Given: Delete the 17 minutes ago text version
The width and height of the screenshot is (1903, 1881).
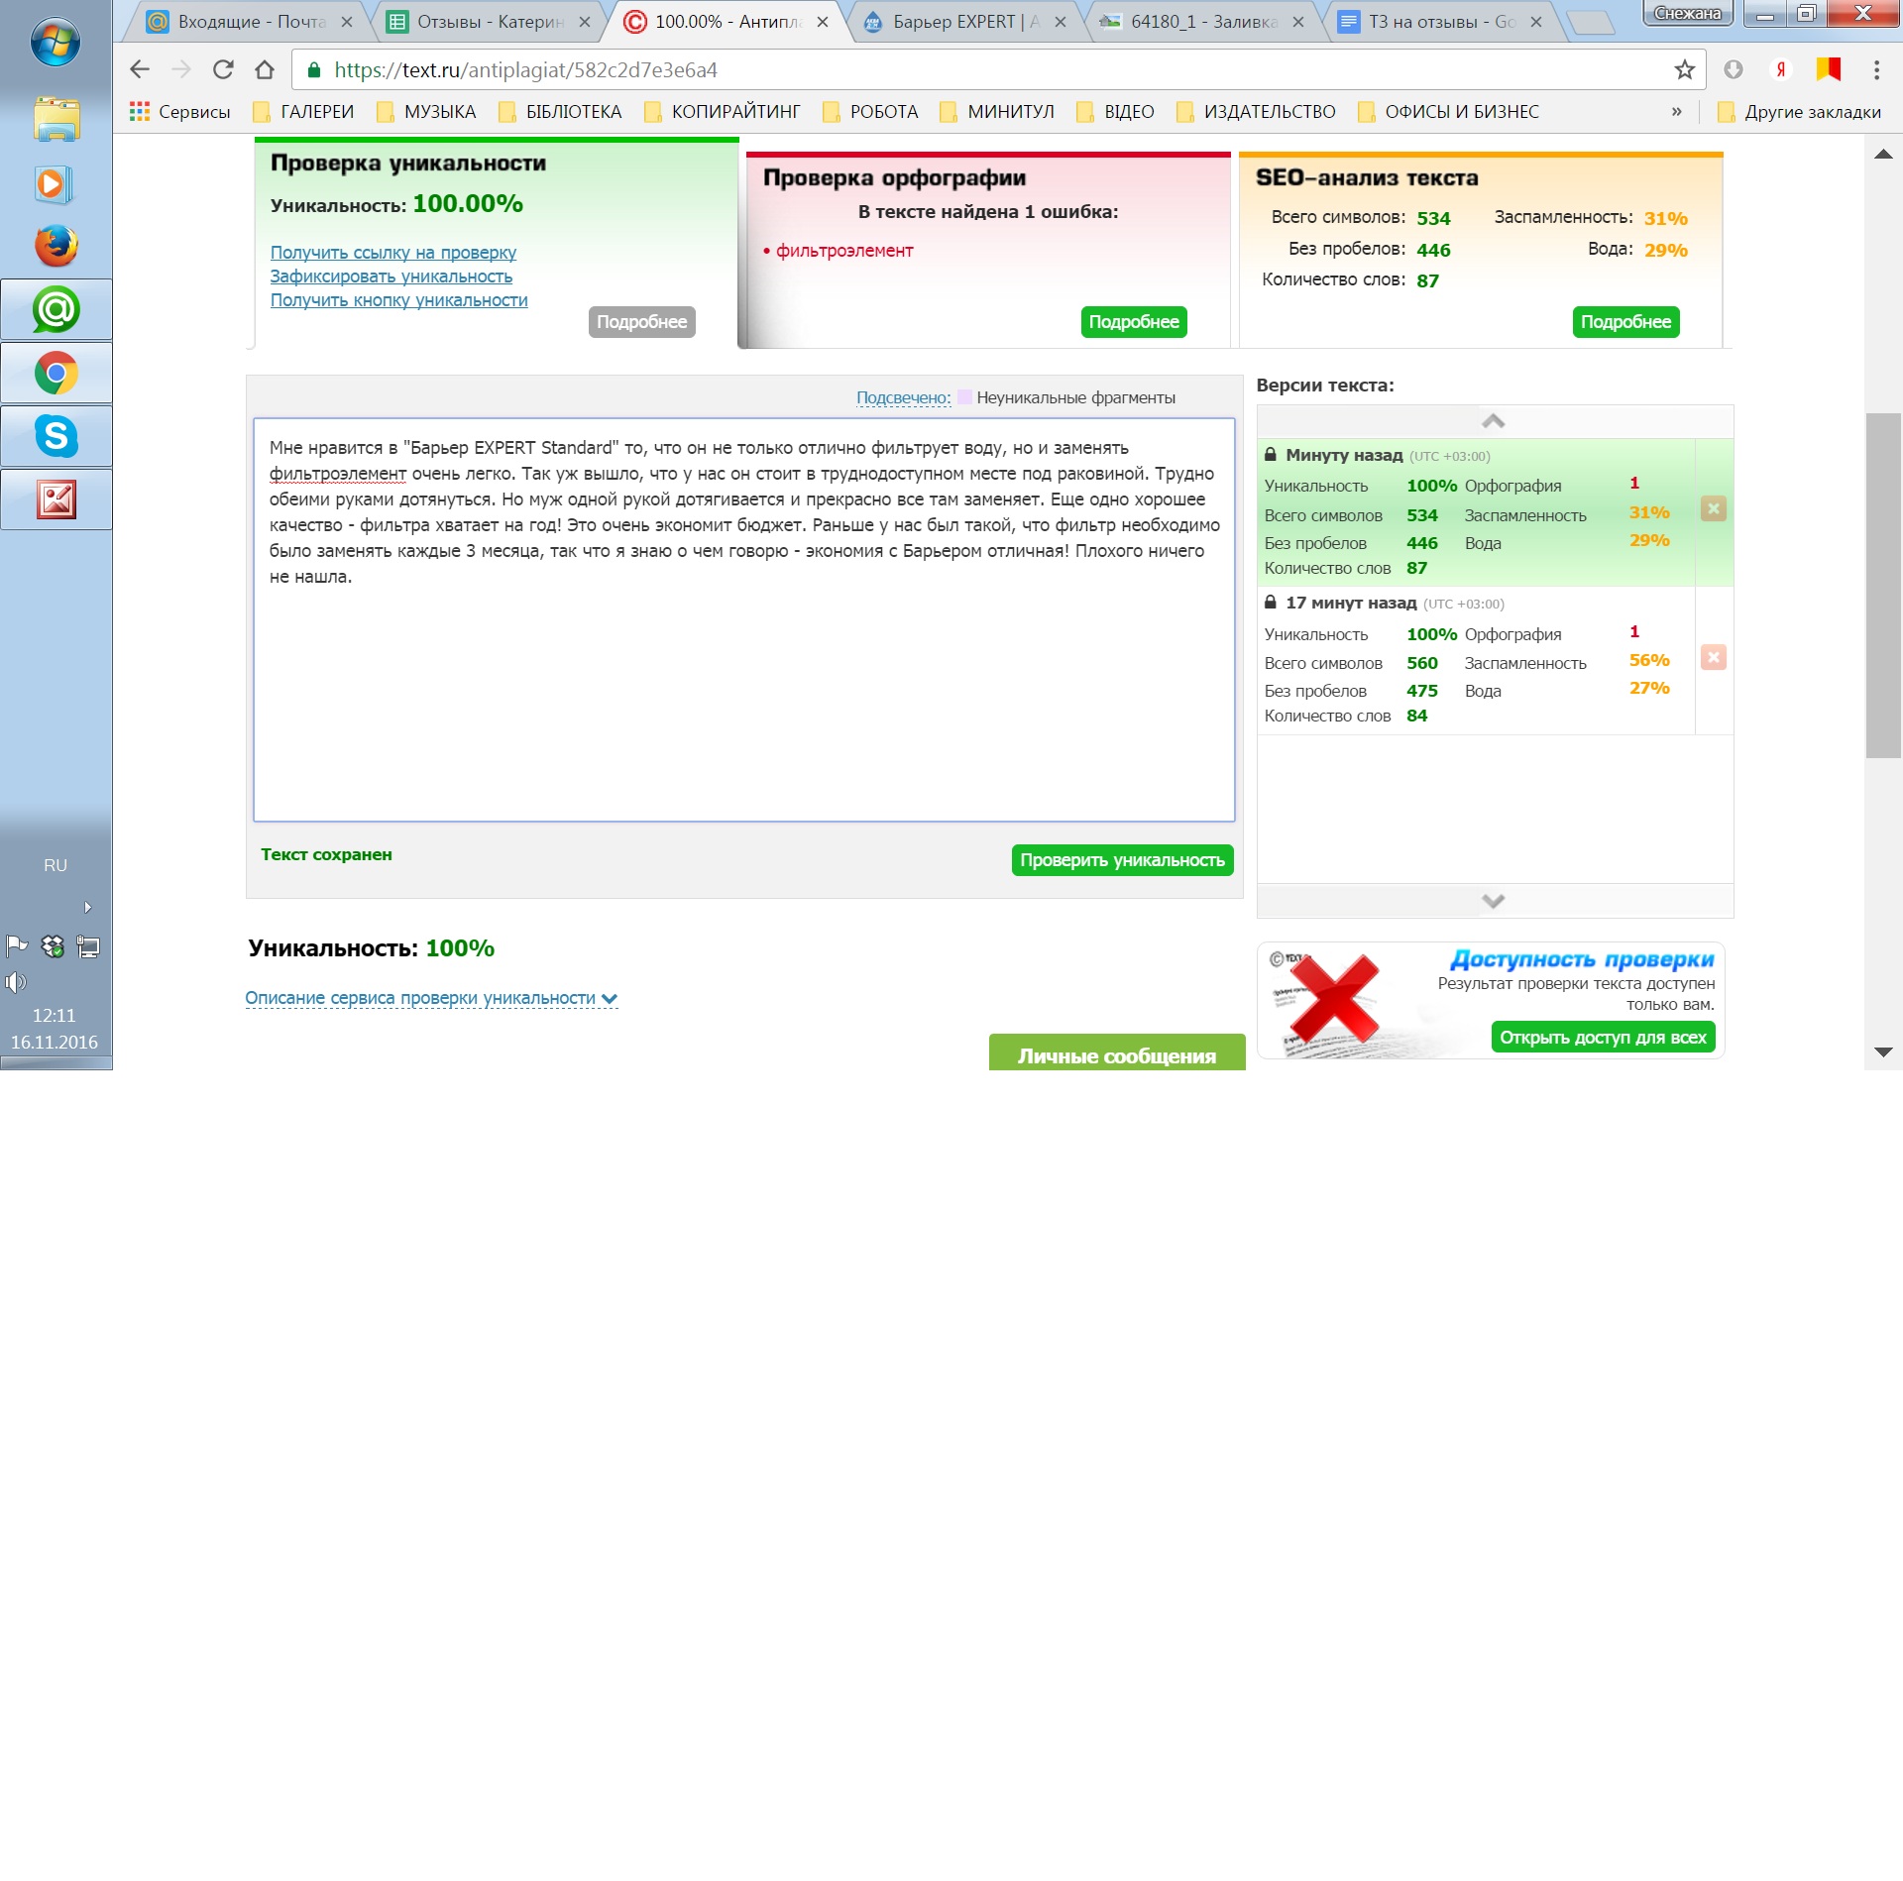Looking at the screenshot, I should 1714,657.
